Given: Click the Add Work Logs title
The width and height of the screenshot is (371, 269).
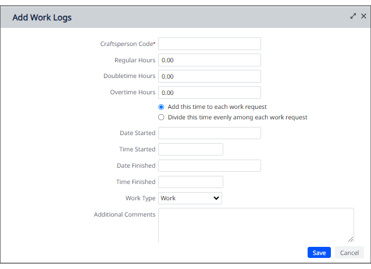Looking at the screenshot, I should [x=42, y=17].
